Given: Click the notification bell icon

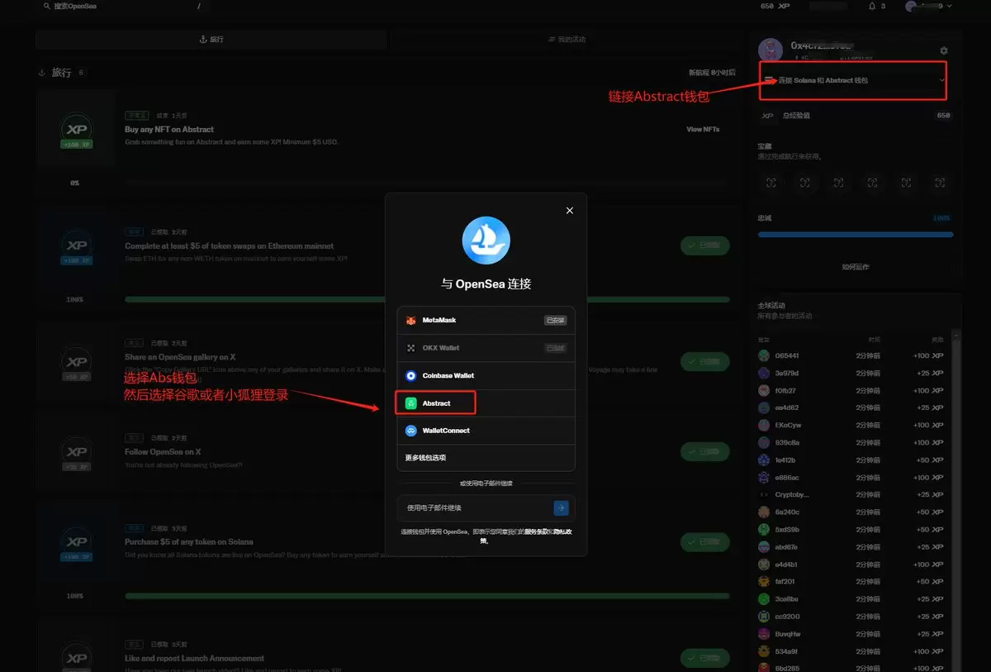Looking at the screenshot, I should tap(872, 6).
